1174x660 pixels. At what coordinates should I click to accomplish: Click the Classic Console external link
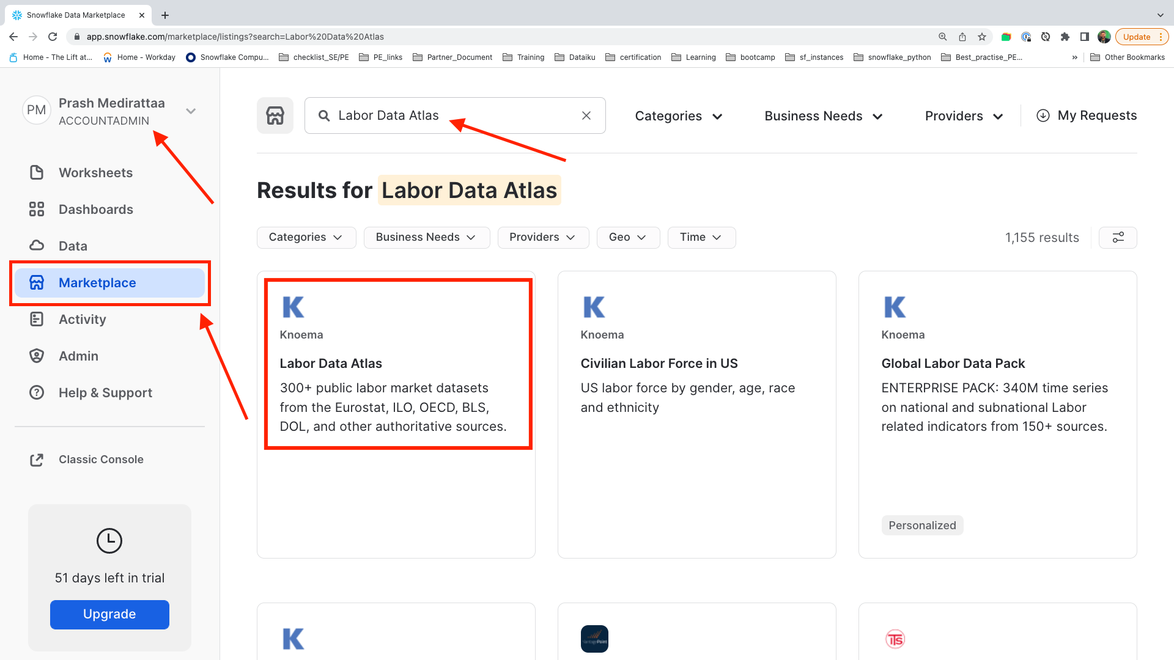(x=101, y=460)
